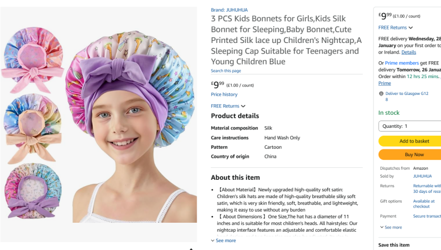Add to basket
This screenshot has width=441, height=250.
(410, 141)
